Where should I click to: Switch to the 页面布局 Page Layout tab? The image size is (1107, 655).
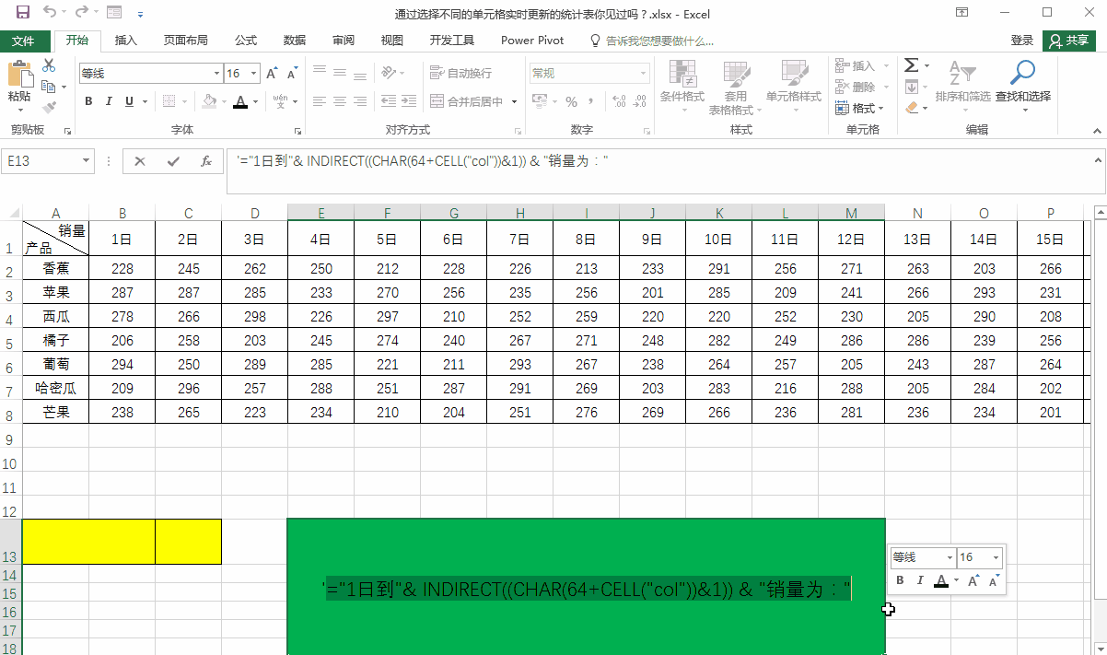[x=186, y=41]
